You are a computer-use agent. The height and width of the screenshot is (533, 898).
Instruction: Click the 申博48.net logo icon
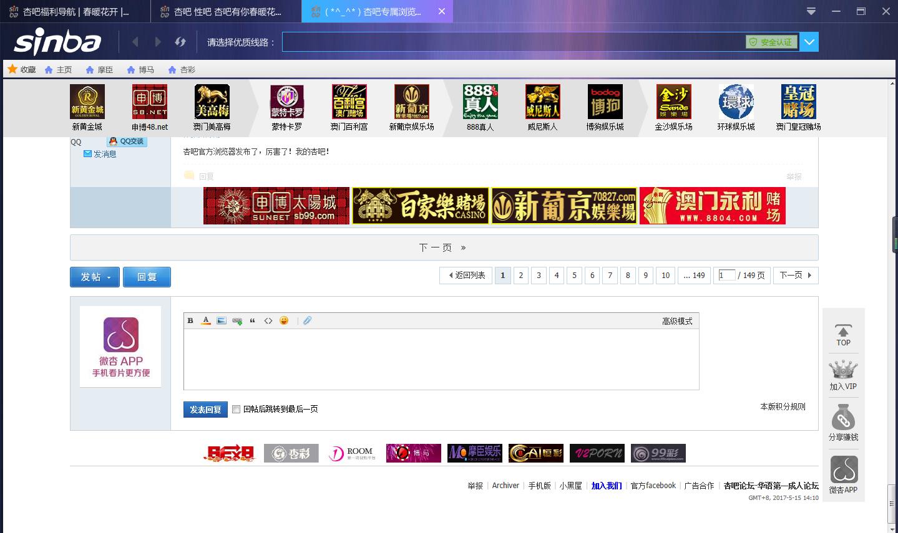150,102
